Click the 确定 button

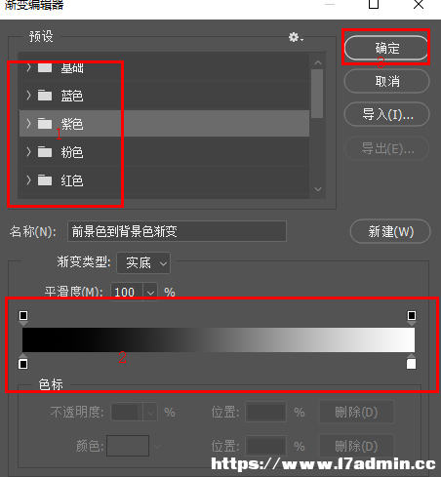[386, 48]
